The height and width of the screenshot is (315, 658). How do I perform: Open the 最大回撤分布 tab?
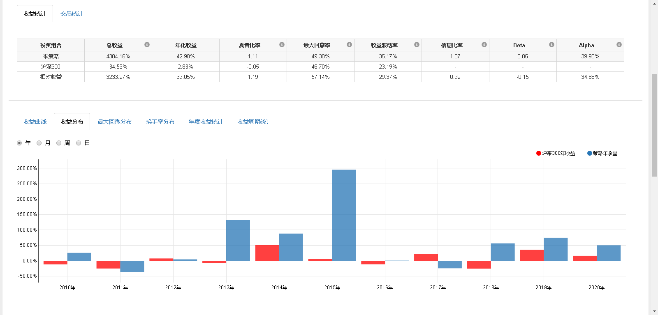(114, 122)
